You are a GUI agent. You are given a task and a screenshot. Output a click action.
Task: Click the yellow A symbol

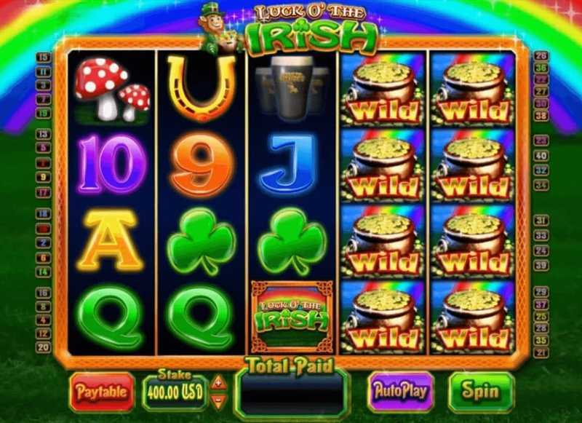tap(111, 240)
